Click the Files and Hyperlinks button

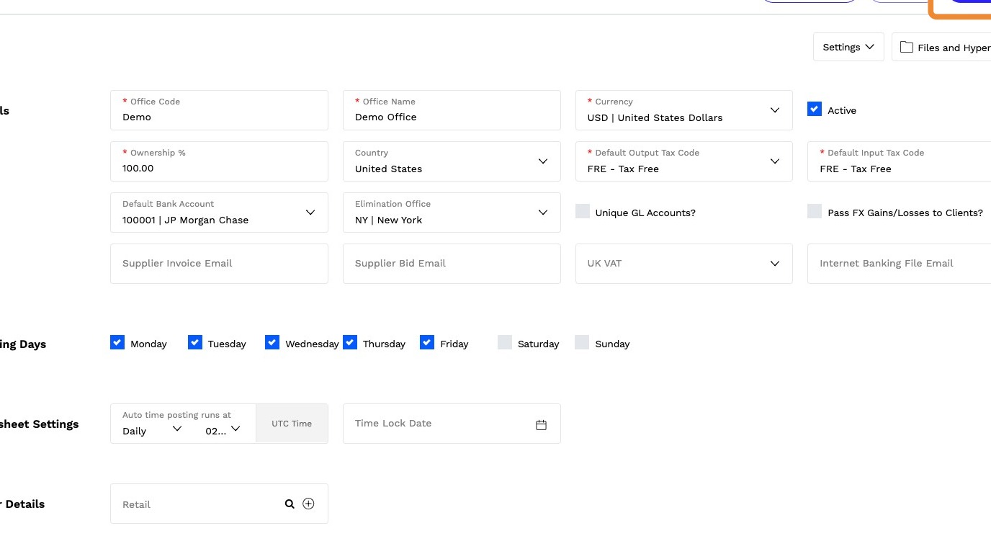tap(952, 48)
